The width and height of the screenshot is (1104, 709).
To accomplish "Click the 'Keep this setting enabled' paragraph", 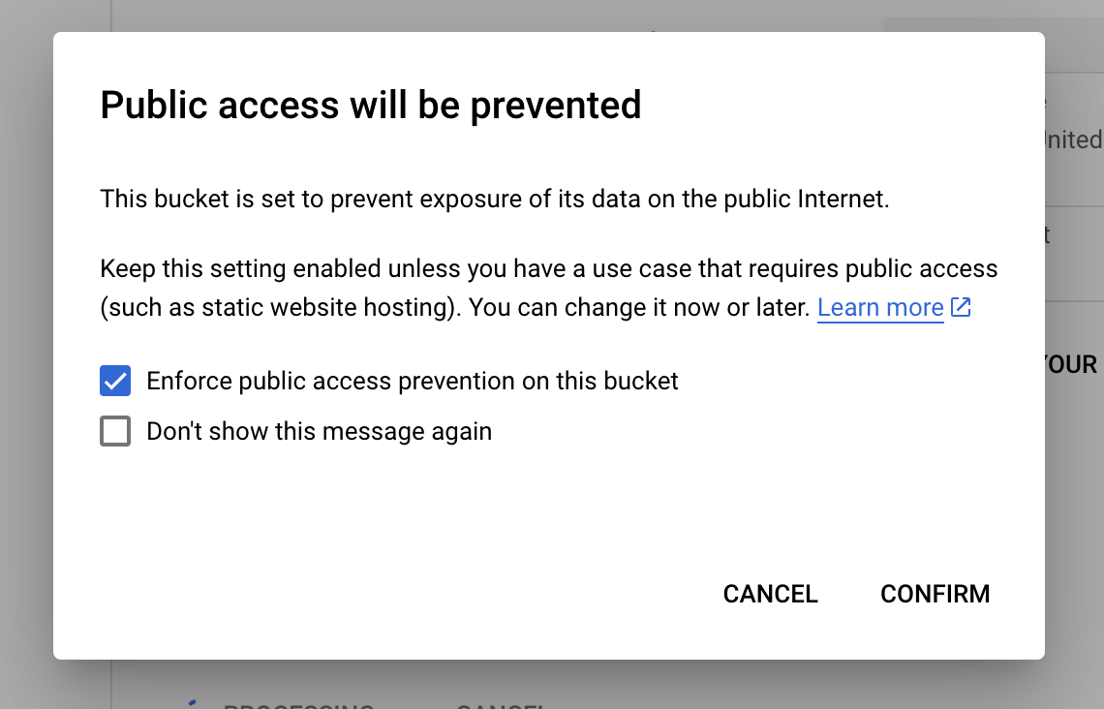I will (x=548, y=268).
